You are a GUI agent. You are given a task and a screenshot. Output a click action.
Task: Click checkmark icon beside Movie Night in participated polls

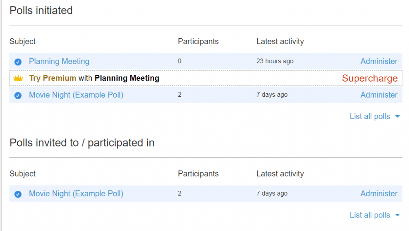tap(18, 194)
